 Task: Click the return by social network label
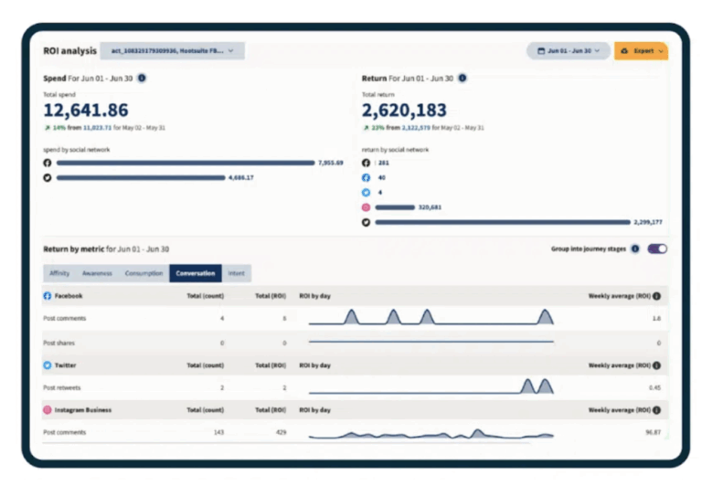click(395, 150)
